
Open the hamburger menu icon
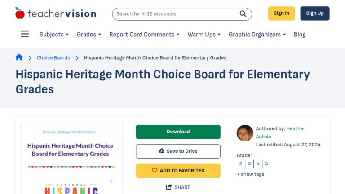coord(25,34)
